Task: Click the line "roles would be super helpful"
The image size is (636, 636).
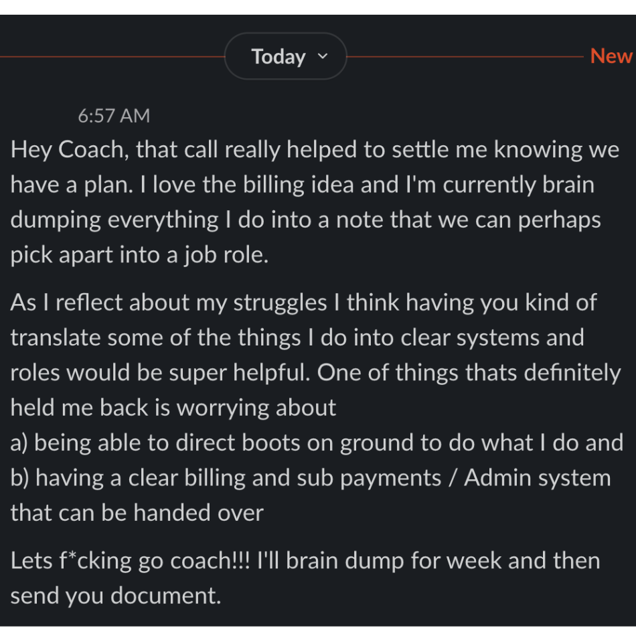Action: [x=315, y=372]
